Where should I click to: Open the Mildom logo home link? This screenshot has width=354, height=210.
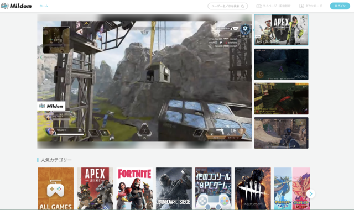tap(16, 6)
